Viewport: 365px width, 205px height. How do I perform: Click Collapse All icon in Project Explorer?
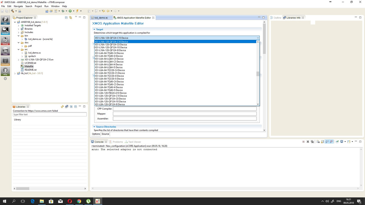[x=66, y=18]
